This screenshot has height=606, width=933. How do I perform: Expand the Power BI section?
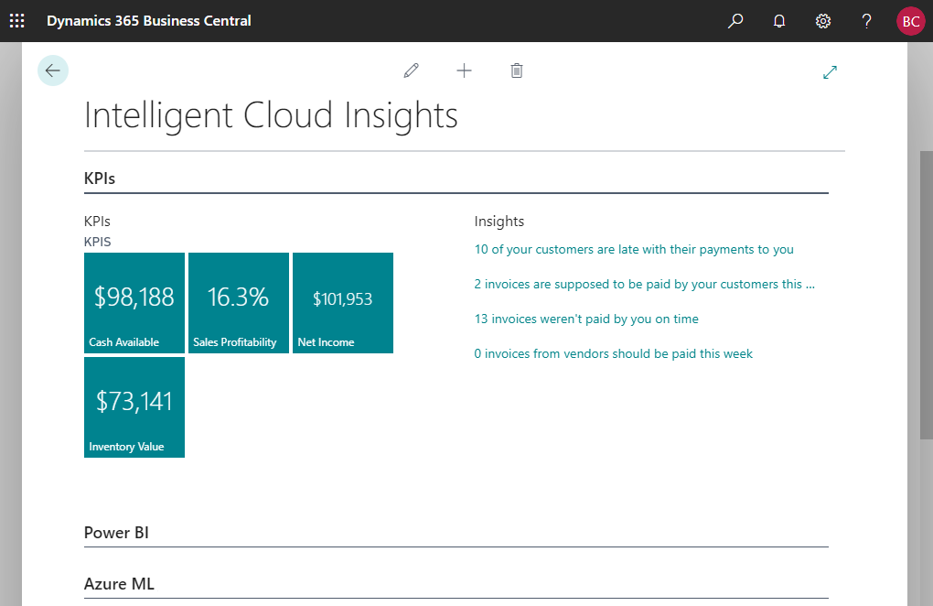[116, 533]
